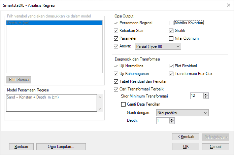Toggle the Plot Residual checkbox
Viewport: 234px width, 155px height.
[171, 66]
